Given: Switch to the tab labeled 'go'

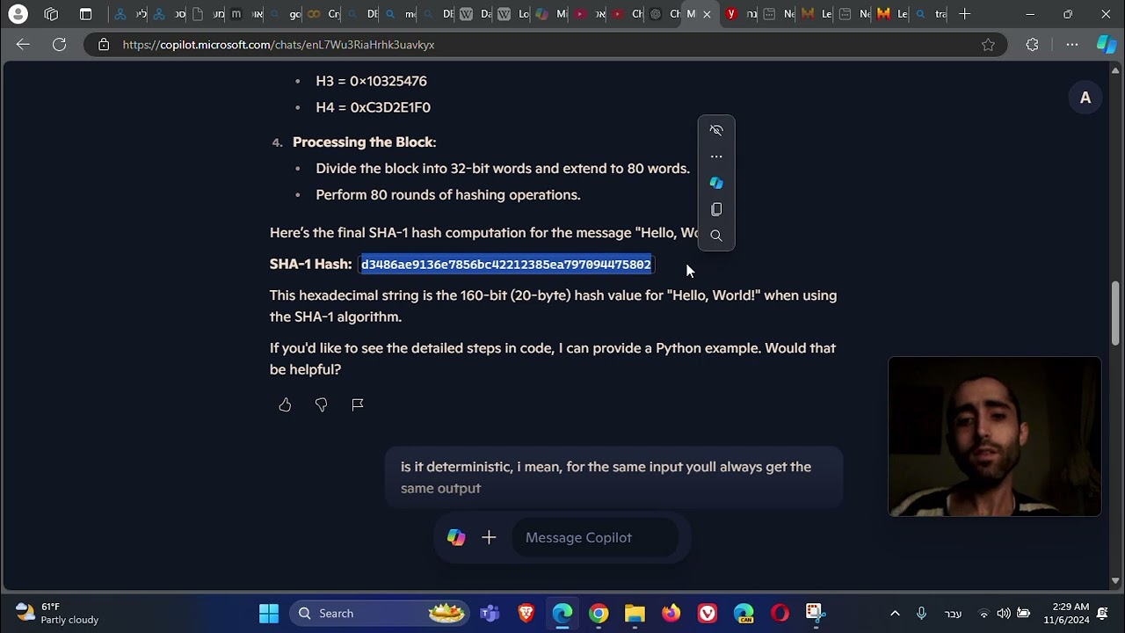Looking at the screenshot, I should point(285,14).
